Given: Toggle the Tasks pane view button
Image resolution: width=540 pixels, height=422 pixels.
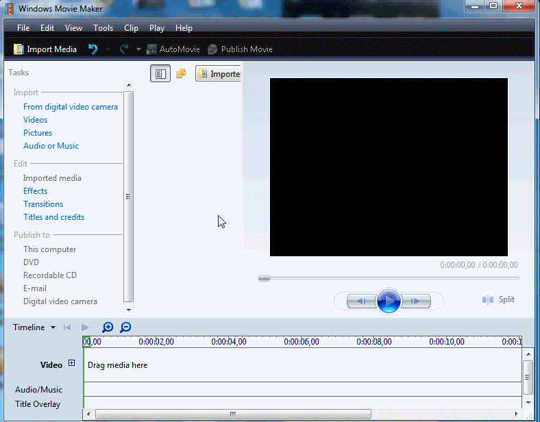Looking at the screenshot, I should (160, 73).
